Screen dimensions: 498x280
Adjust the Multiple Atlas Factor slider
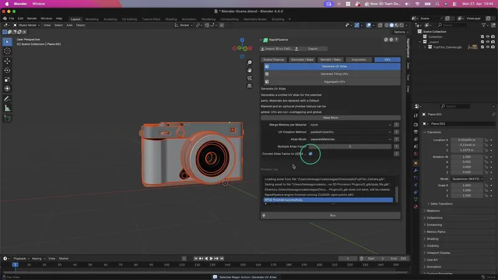point(349,146)
